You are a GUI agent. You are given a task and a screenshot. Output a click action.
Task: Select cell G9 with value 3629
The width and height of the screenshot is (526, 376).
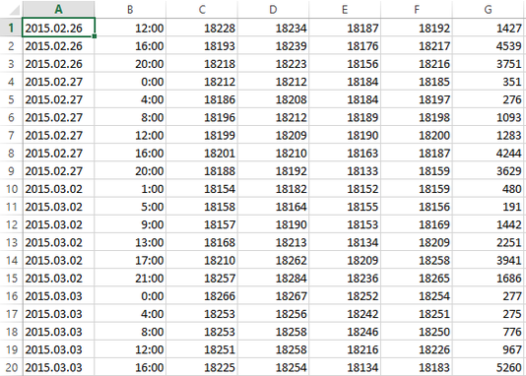pos(489,171)
